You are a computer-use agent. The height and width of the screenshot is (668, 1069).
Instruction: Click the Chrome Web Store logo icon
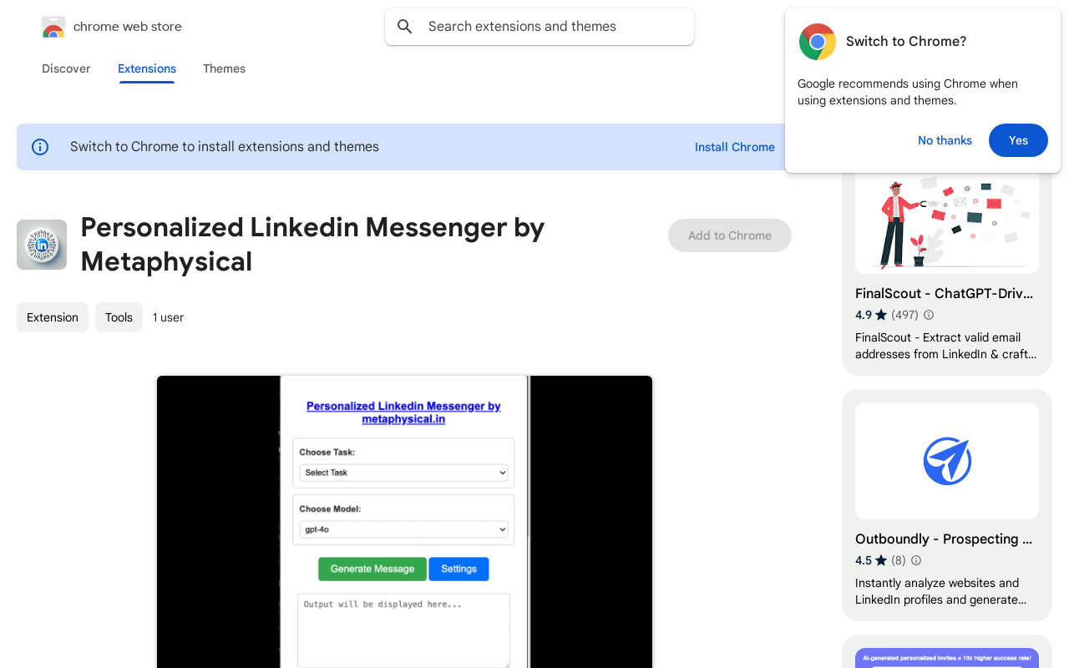53,27
